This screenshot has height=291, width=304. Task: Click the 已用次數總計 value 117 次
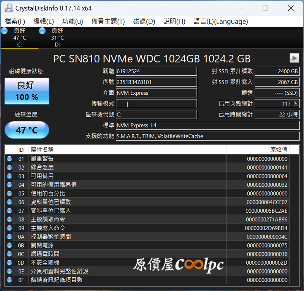277,104
